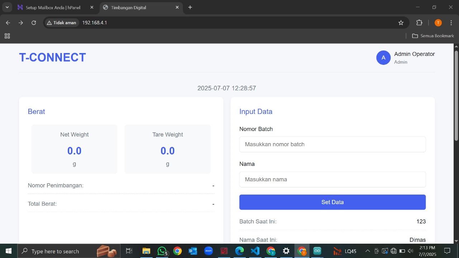Switch to Setup Mailbox Anda hPanel tab

click(54, 7)
